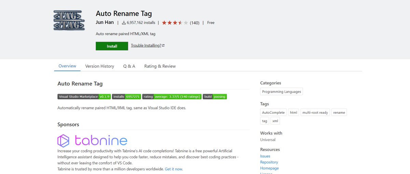Click the Auto Rename Tag overview heading
This screenshot has width=410, height=174.
(x=80, y=84)
